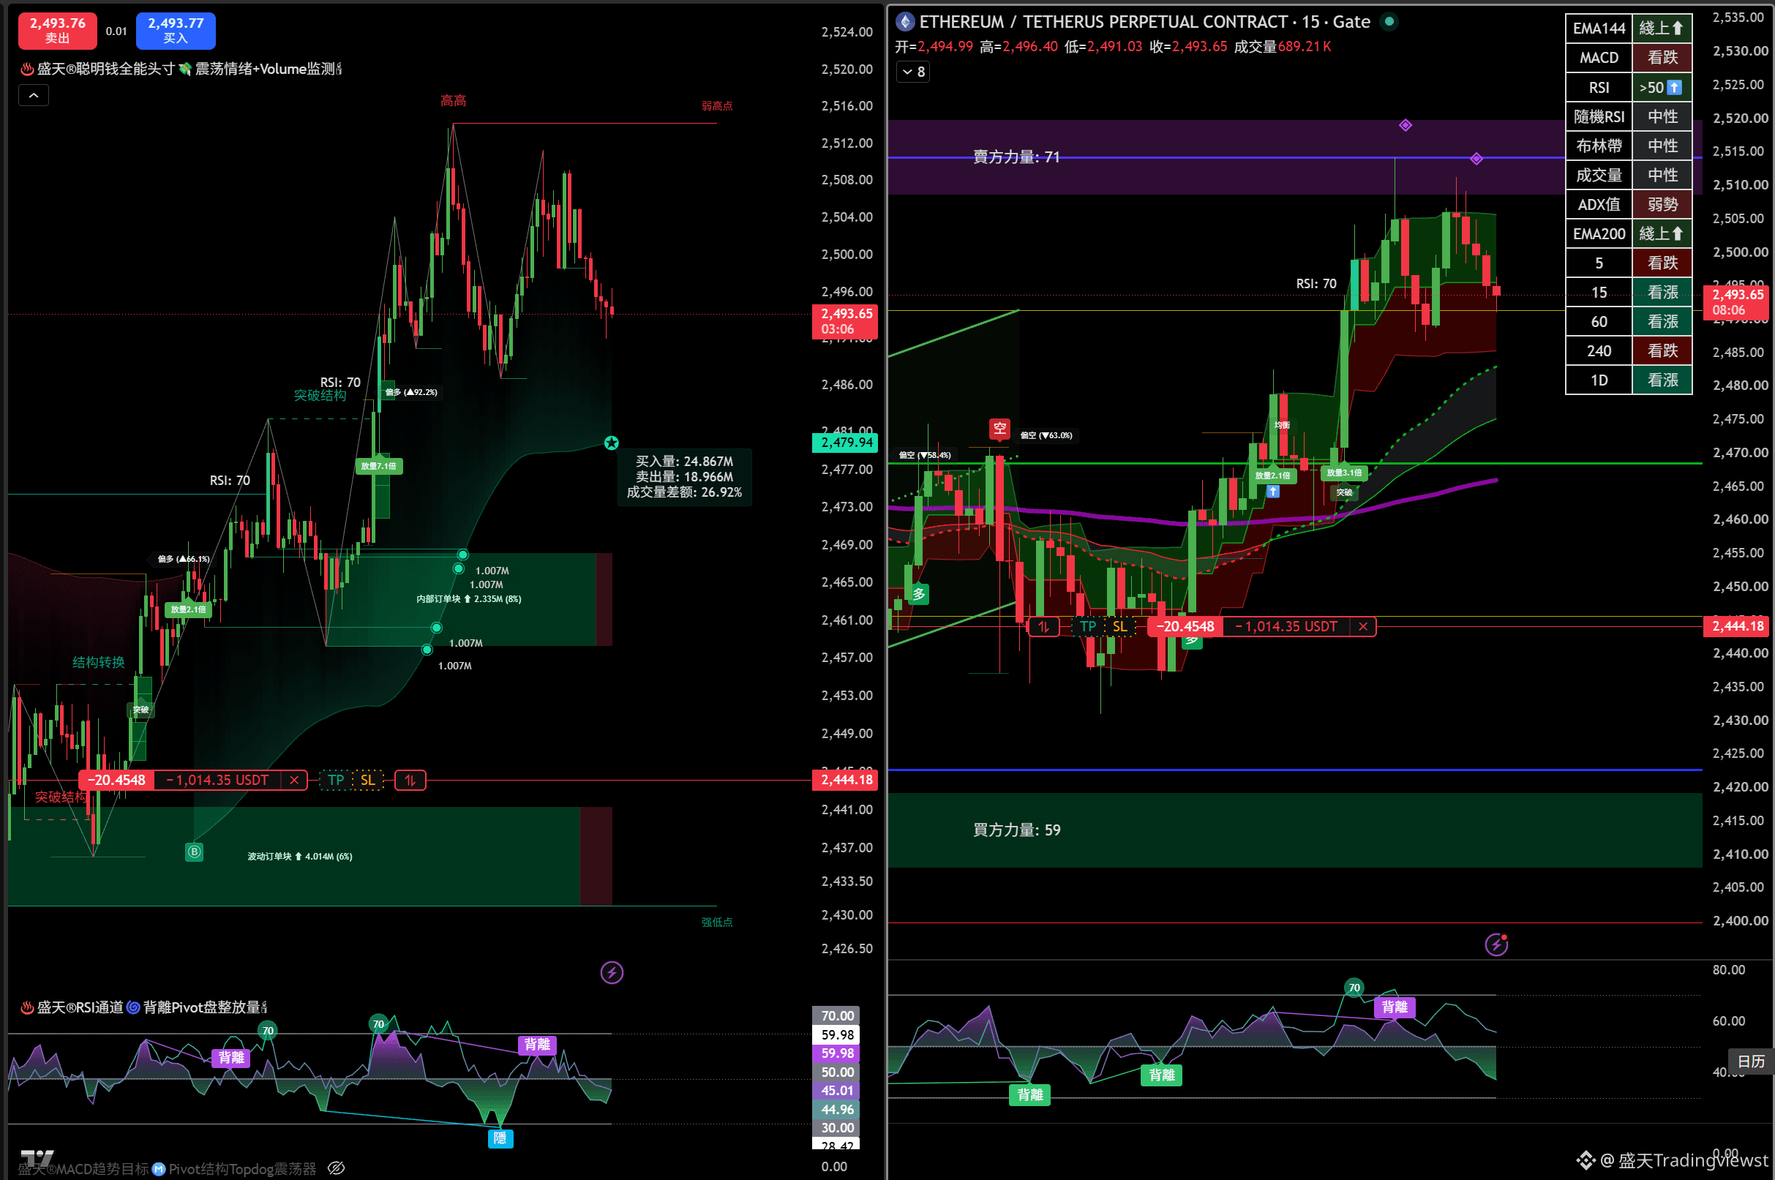1775x1180 pixels.
Task: Click the money icon before 震荡情绪+Volume监测
Action: click(x=185, y=69)
